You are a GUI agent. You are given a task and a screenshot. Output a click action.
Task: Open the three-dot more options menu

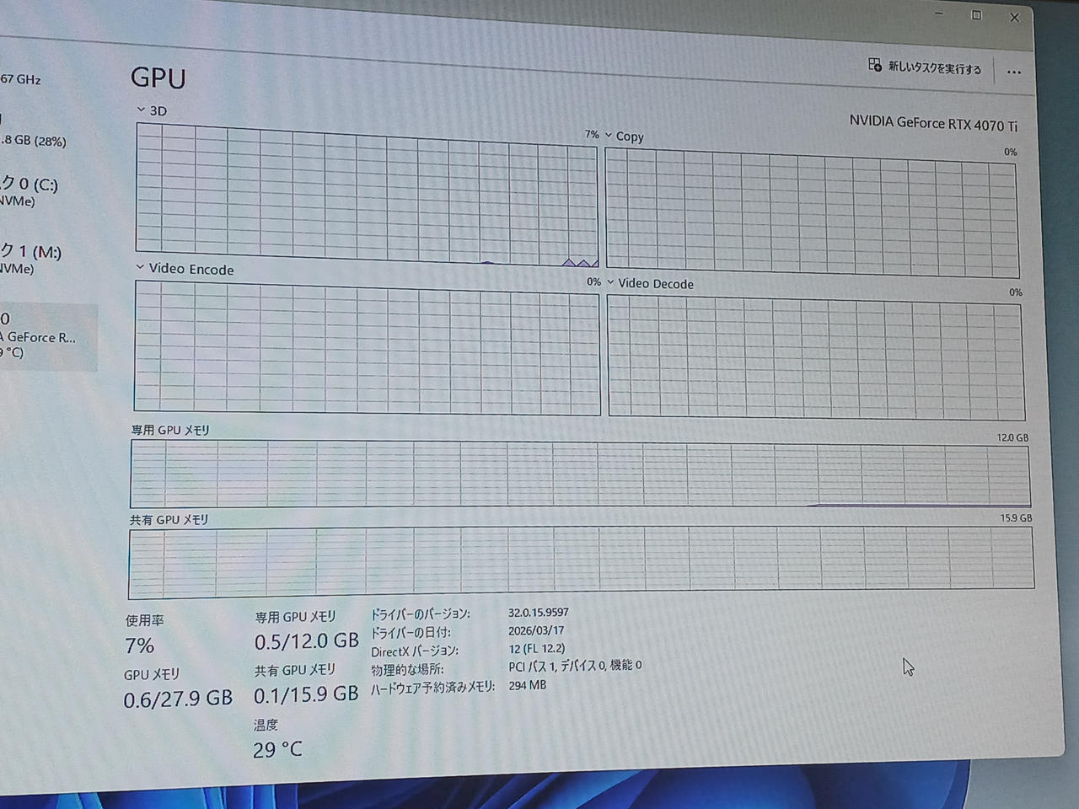coord(1013,72)
